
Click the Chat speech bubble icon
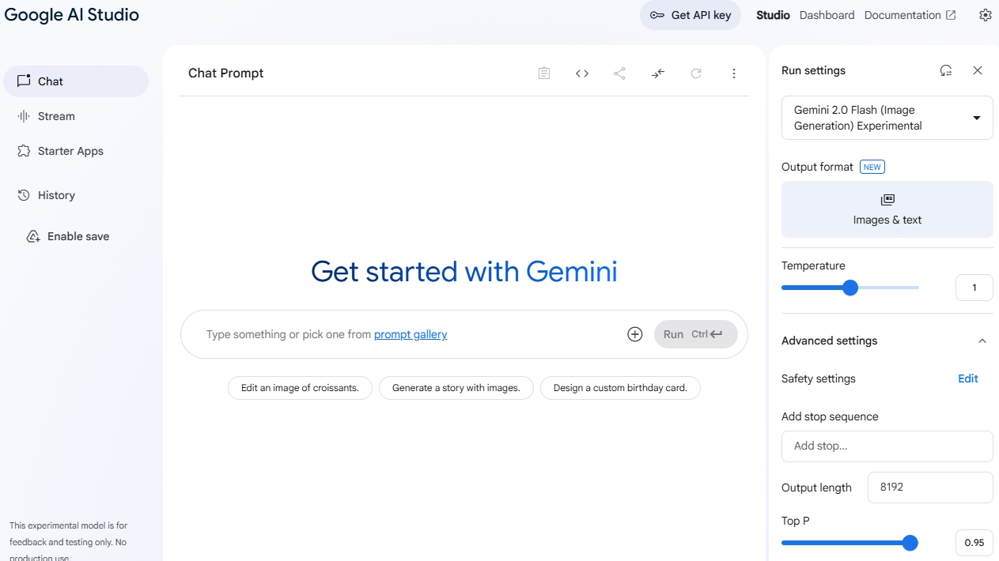24,81
